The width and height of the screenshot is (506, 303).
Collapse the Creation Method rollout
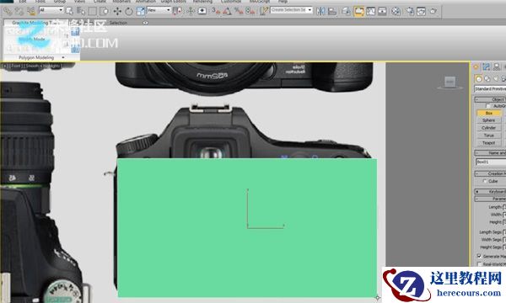490,173
